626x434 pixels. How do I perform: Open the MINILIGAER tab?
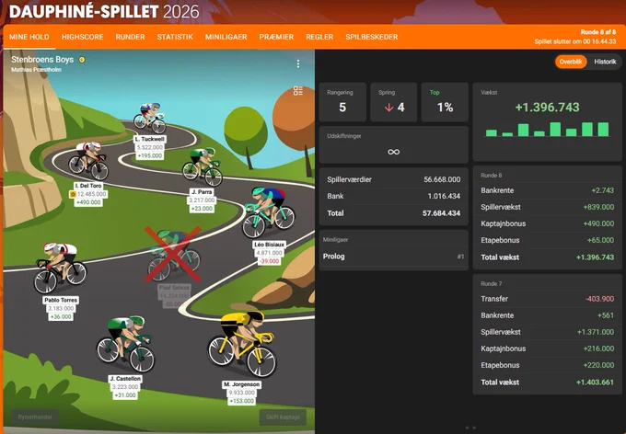tap(226, 37)
